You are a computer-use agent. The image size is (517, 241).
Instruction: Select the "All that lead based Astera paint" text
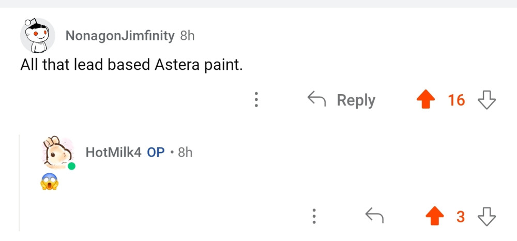[x=131, y=66]
